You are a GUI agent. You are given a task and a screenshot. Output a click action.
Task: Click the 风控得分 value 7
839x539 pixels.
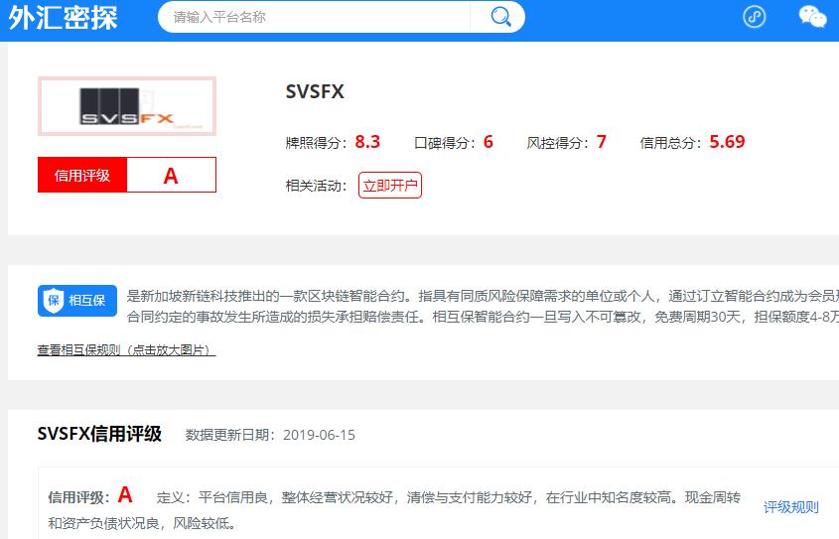pos(601,142)
